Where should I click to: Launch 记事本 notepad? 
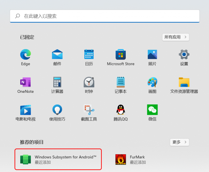point(121,85)
